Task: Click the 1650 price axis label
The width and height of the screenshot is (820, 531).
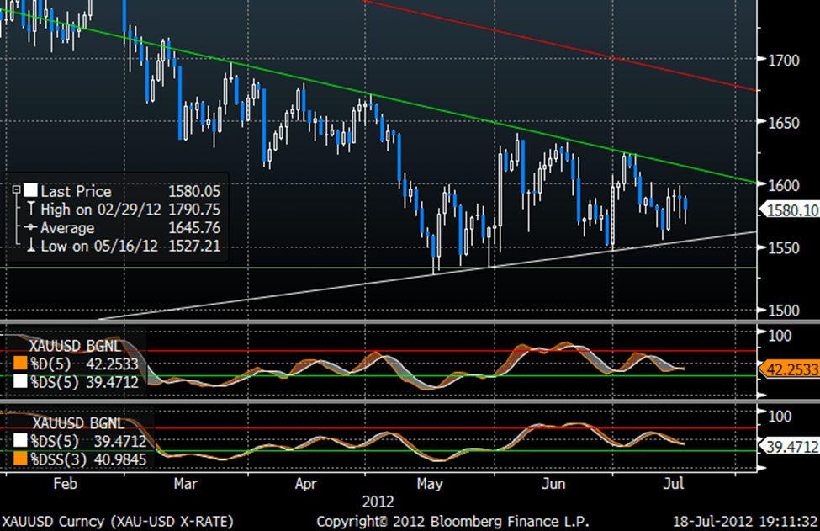Action: [x=783, y=122]
